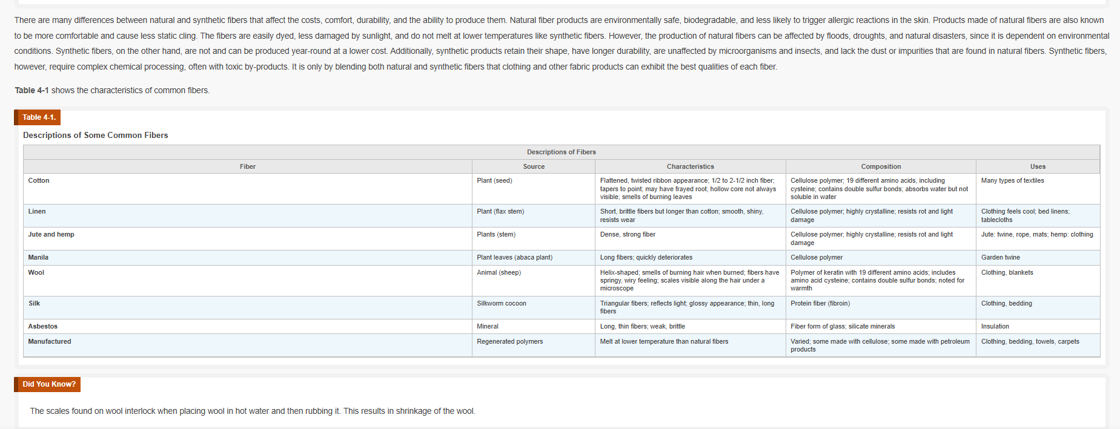Click the "Characteristics" column header
This screenshot has width=1120, height=429.
click(x=690, y=166)
